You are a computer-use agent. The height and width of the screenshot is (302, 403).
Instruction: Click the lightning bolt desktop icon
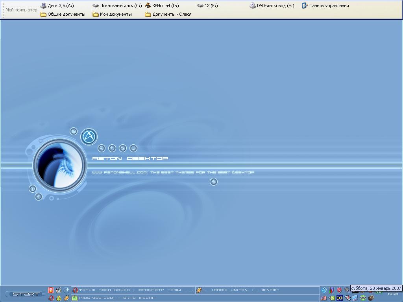(39, 197)
